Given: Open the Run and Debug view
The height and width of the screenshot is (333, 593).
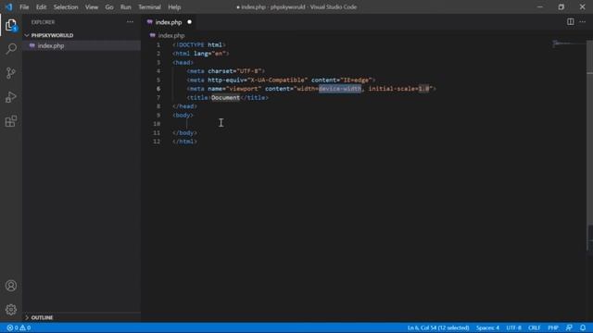Looking at the screenshot, I should (x=11, y=97).
